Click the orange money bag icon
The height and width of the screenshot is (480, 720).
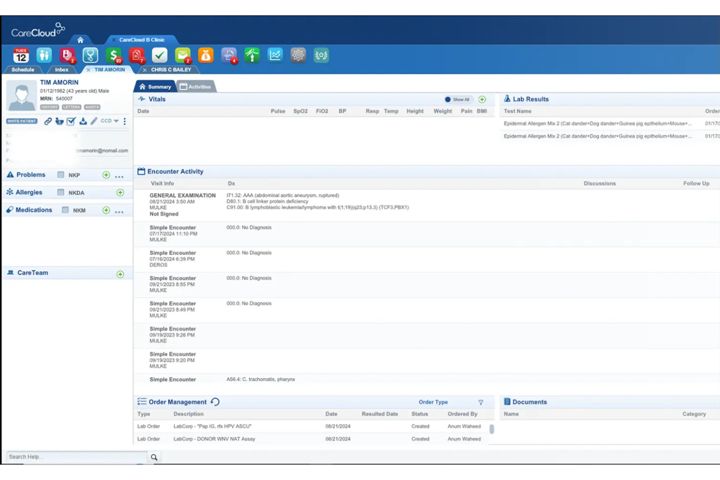click(206, 55)
